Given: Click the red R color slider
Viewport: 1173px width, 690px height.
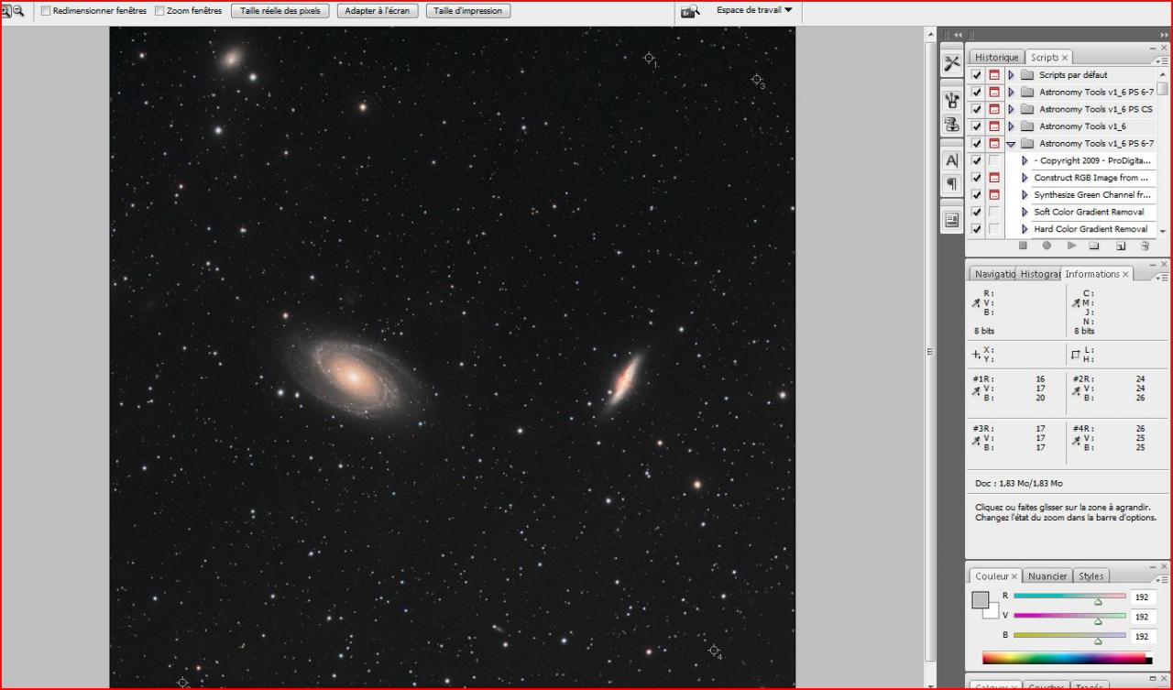Looking at the screenshot, I should coord(1069,596).
